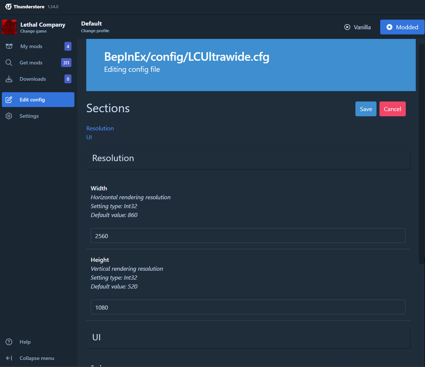Click the "Editing config file" subtitle
The width and height of the screenshot is (425, 367).
pyautogui.click(x=132, y=69)
